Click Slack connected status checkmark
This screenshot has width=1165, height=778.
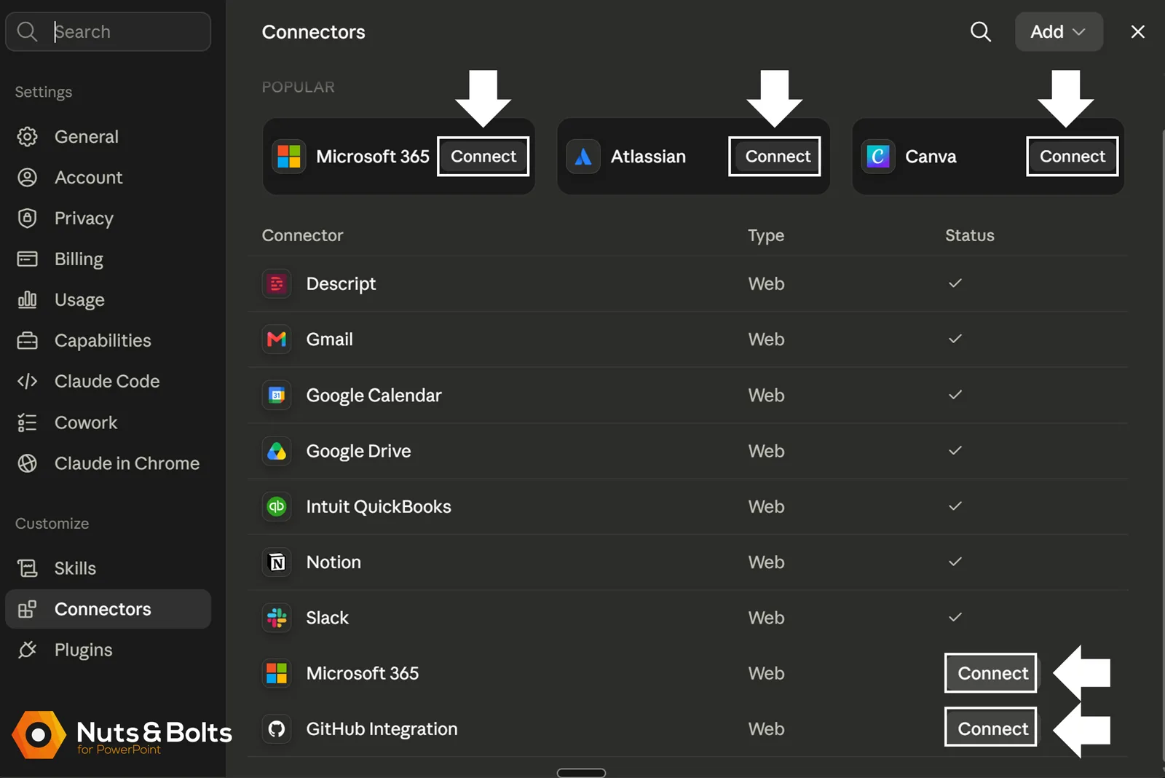pos(955,617)
